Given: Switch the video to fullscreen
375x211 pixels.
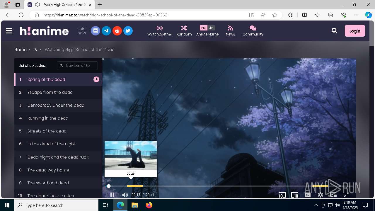Looking at the screenshot, I should [x=346, y=195].
